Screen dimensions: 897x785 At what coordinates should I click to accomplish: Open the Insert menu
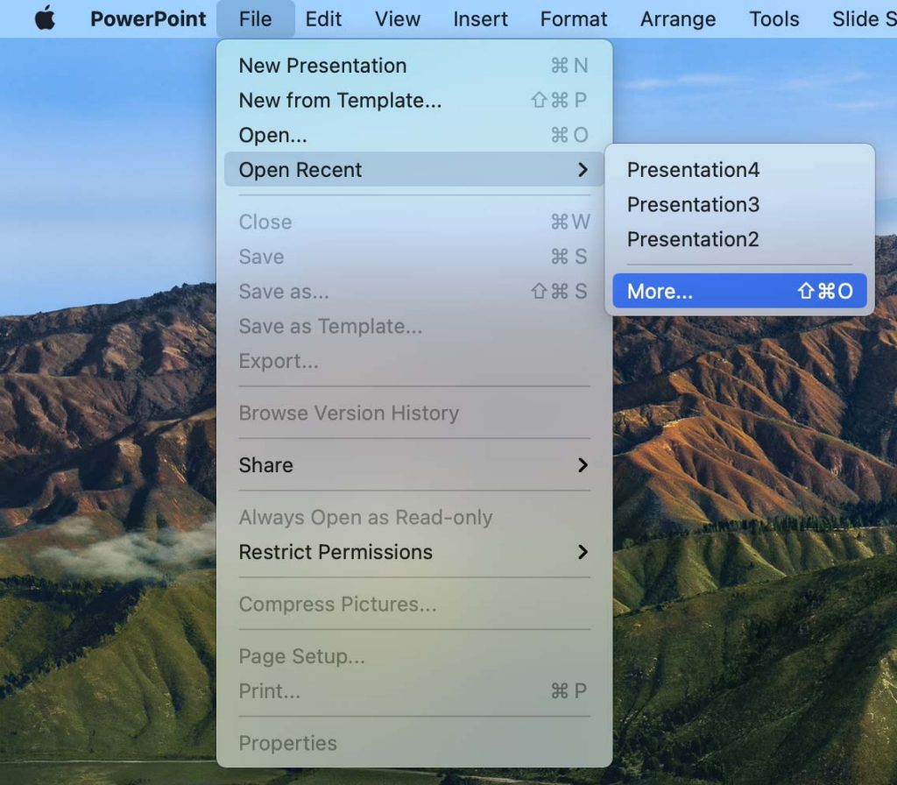(480, 19)
